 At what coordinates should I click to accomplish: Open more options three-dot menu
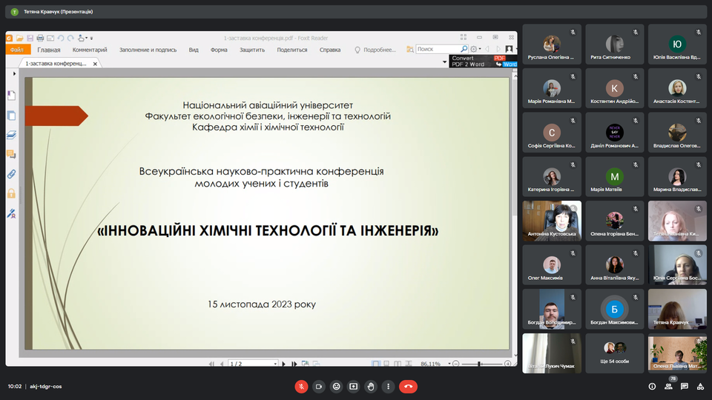(x=387, y=386)
